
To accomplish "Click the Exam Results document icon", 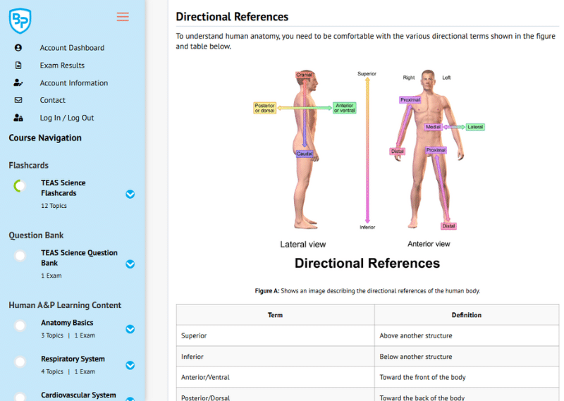I will [x=18, y=65].
